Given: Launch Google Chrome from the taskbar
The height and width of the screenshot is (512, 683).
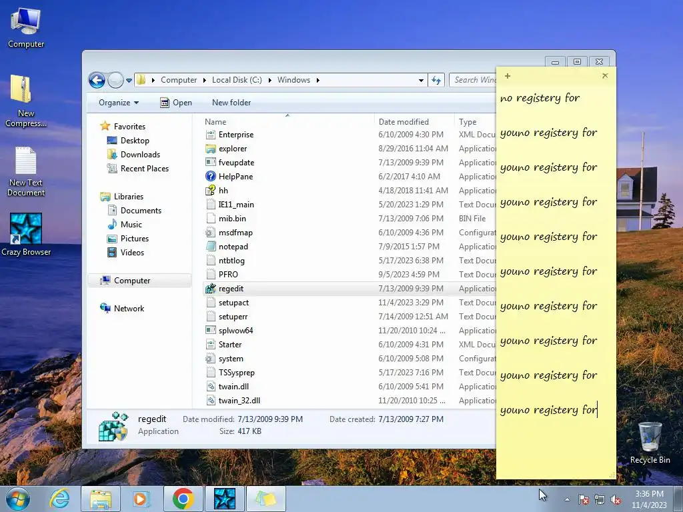Looking at the screenshot, I should pos(183,499).
